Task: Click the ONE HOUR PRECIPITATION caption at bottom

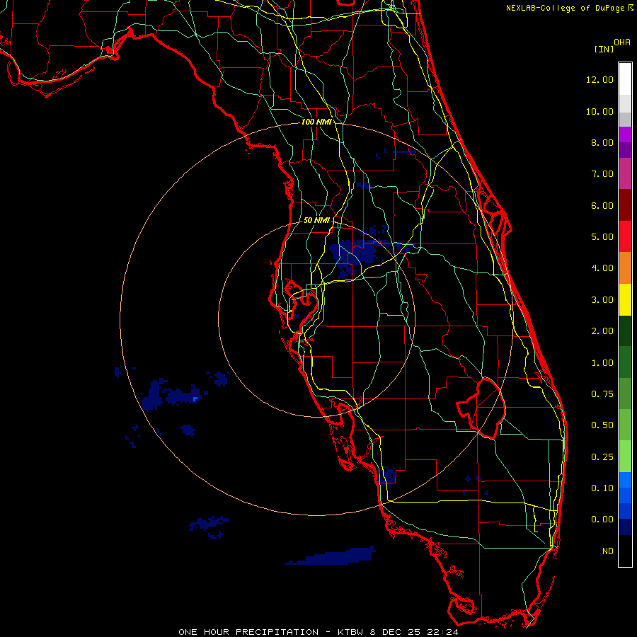Action: (318, 632)
